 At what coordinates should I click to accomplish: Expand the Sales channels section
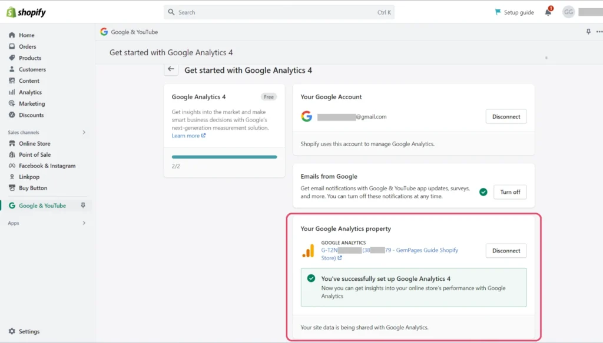coord(84,132)
